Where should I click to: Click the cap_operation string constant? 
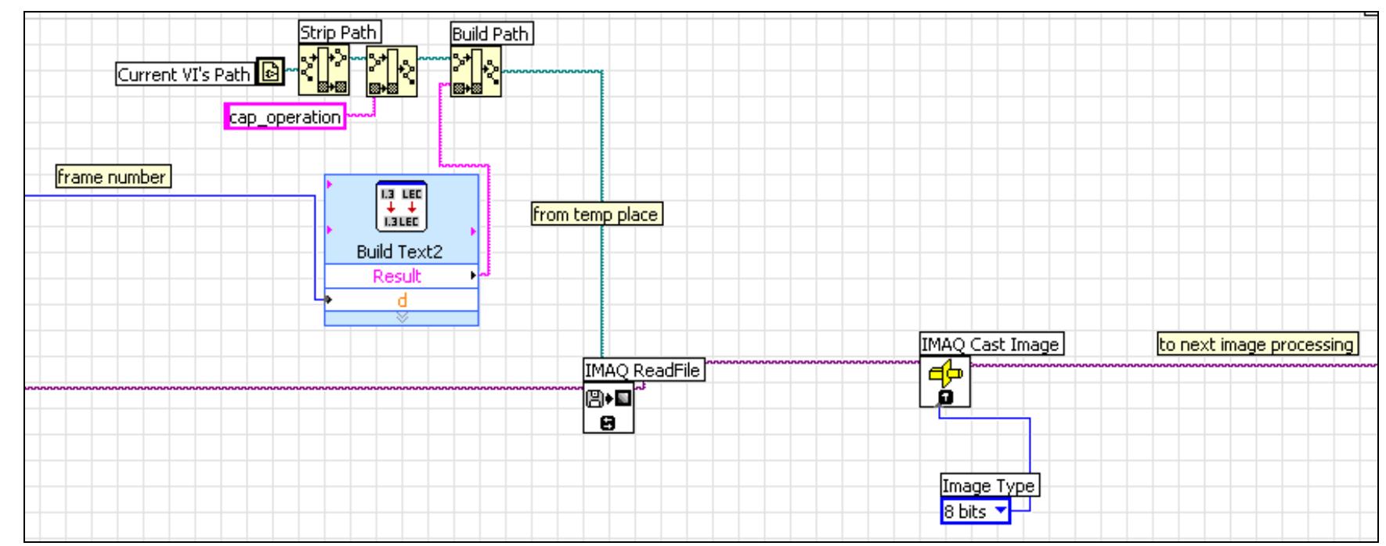coord(285,117)
